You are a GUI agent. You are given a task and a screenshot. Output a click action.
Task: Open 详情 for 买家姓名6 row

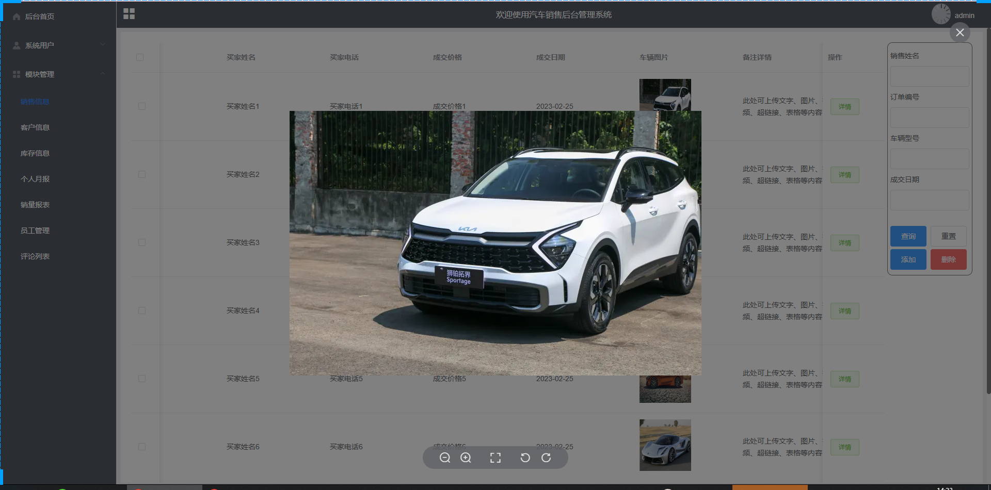pyautogui.click(x=845, y=447)
